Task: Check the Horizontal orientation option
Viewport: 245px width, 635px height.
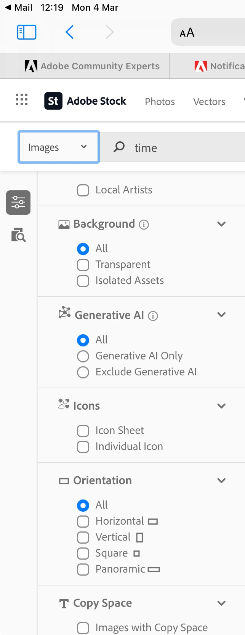Action: click(x=83, y=521)
